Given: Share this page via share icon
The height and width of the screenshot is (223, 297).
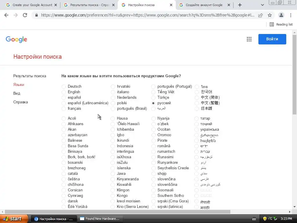Looking at the screenshot, I should [260, 15].
